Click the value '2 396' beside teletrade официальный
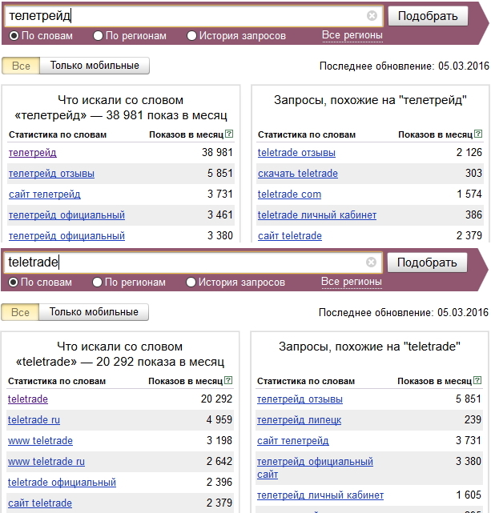The image size is (491, 513). click(219, 482)
